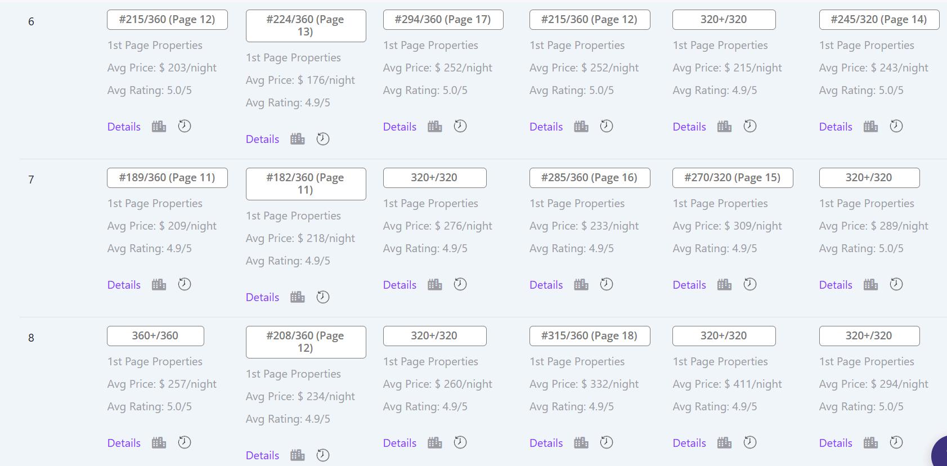Click Details in the $257/night card
The height and width of the screenshot is (466, 947).
pos(124,443)
